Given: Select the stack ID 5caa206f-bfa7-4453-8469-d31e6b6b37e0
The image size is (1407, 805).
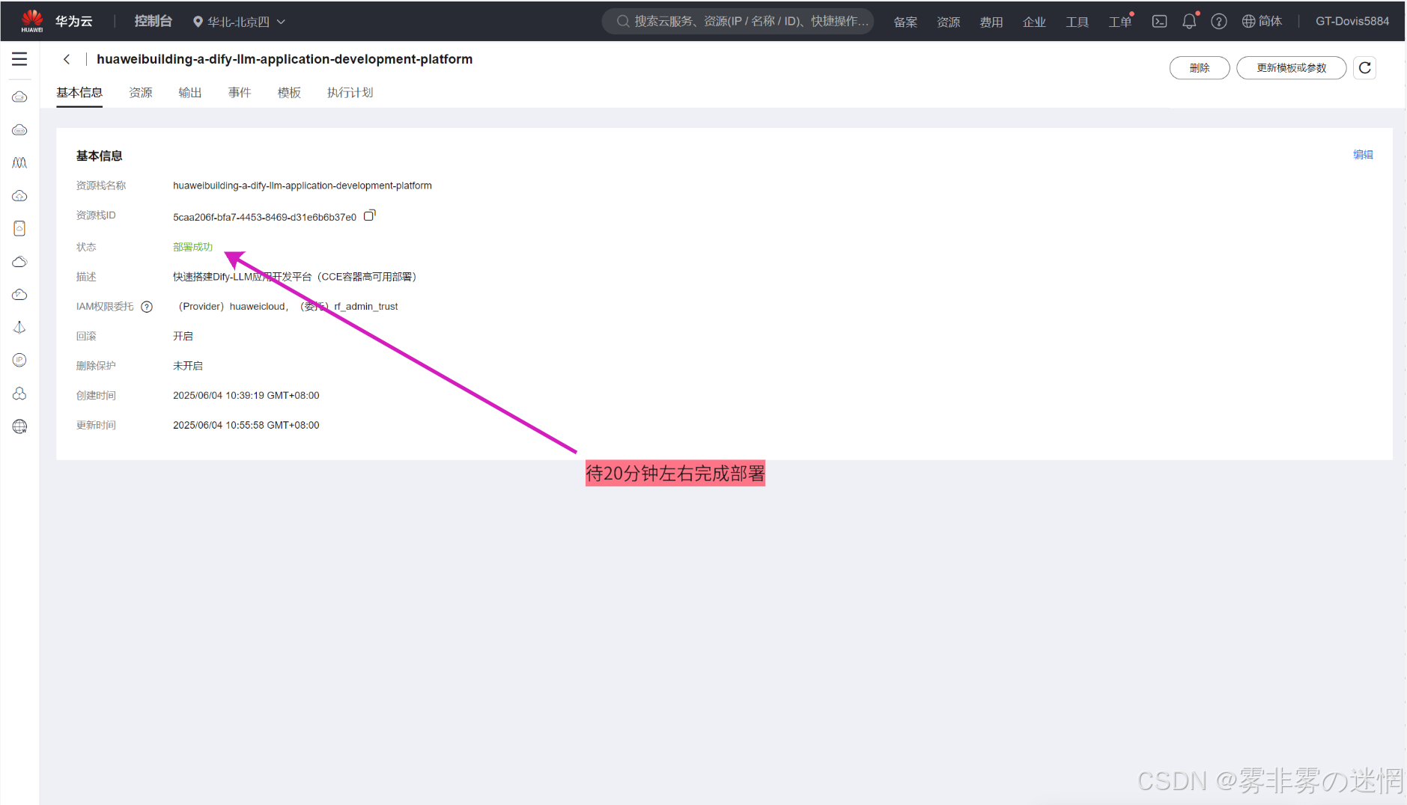Looking at the screenshot, I should [264, 217].
